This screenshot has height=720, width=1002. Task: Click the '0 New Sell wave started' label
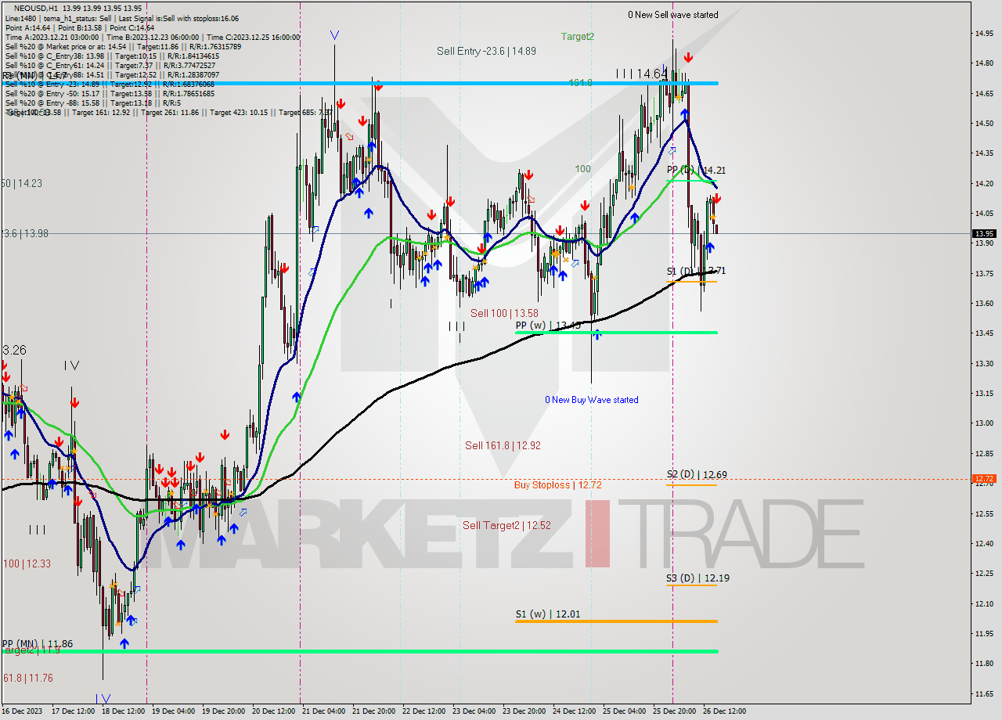coord(673,15)
